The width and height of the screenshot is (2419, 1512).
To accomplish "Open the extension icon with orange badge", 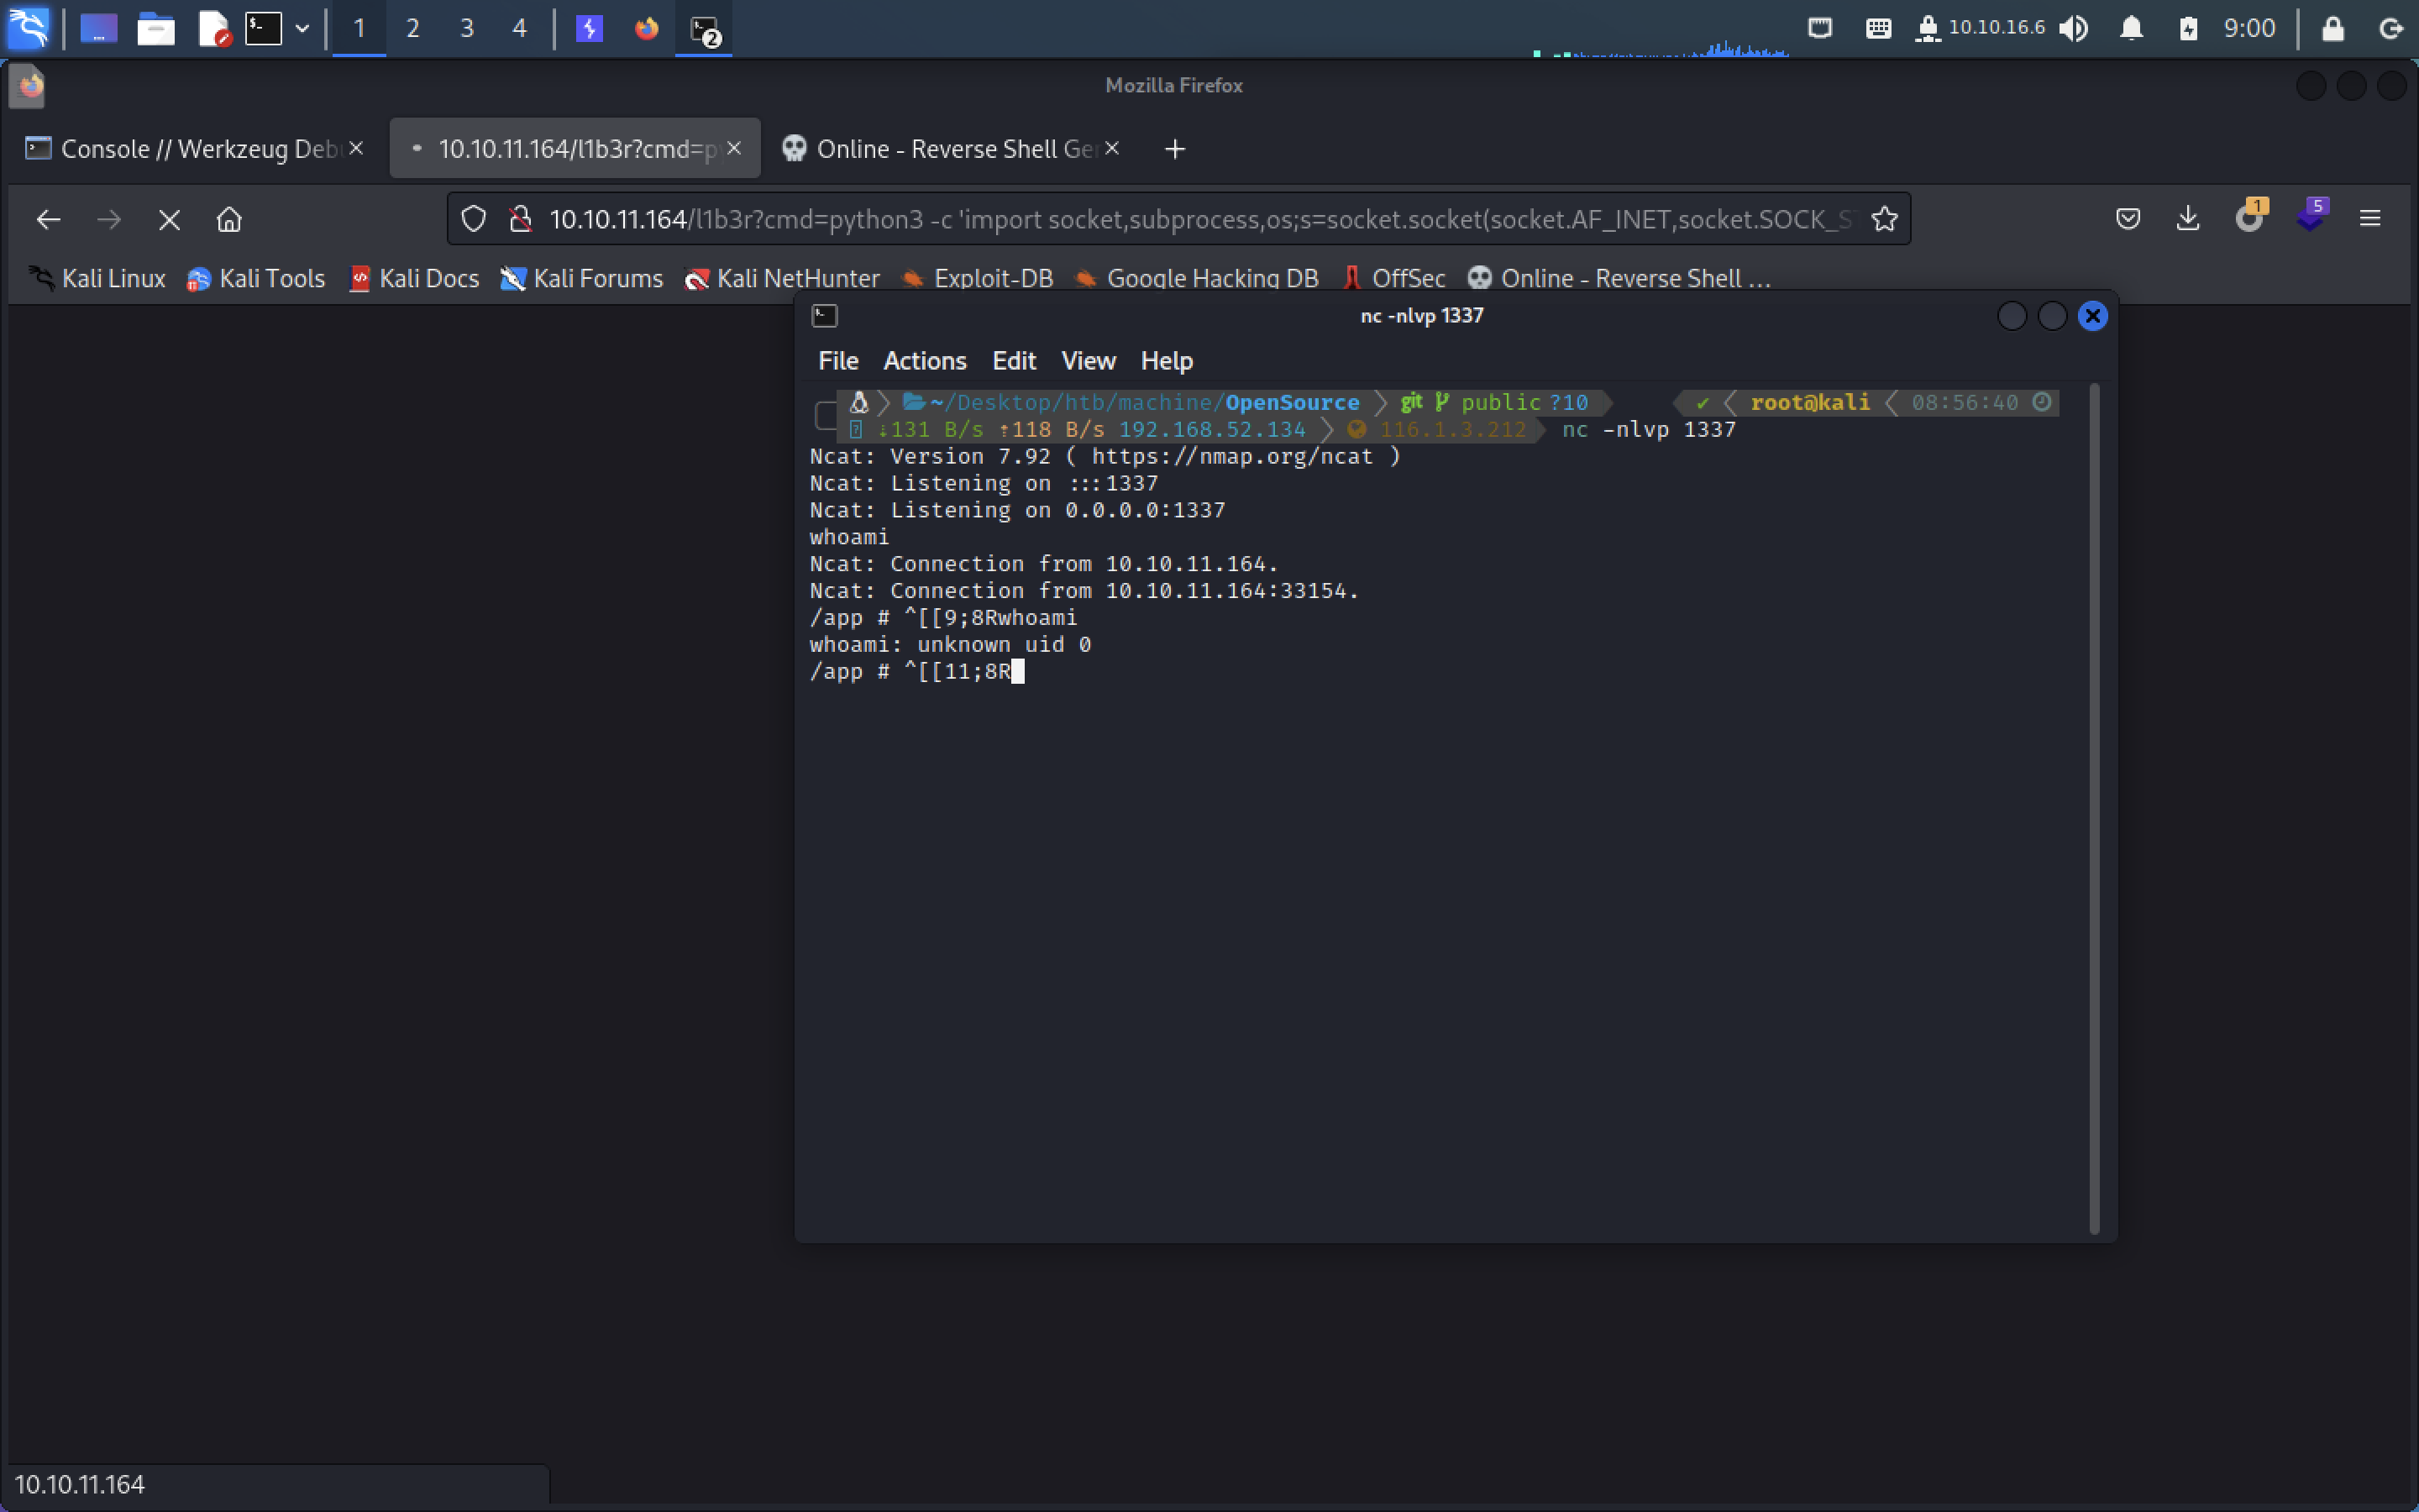I will click(2250, 217).
